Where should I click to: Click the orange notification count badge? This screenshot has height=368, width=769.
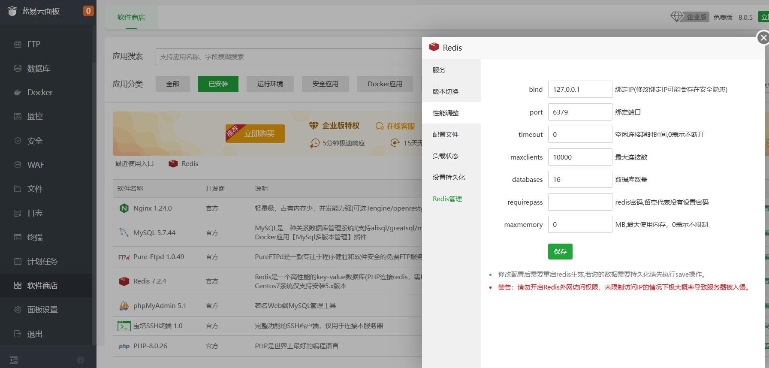click(88, 11)
